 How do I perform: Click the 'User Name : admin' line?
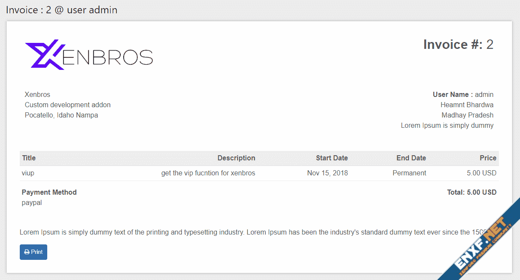(463, 95)
